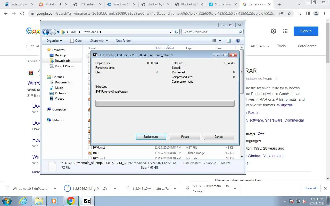Open Network in navigation pane
The width and height of the screenshot is (330, 206).
coord(58,120)
